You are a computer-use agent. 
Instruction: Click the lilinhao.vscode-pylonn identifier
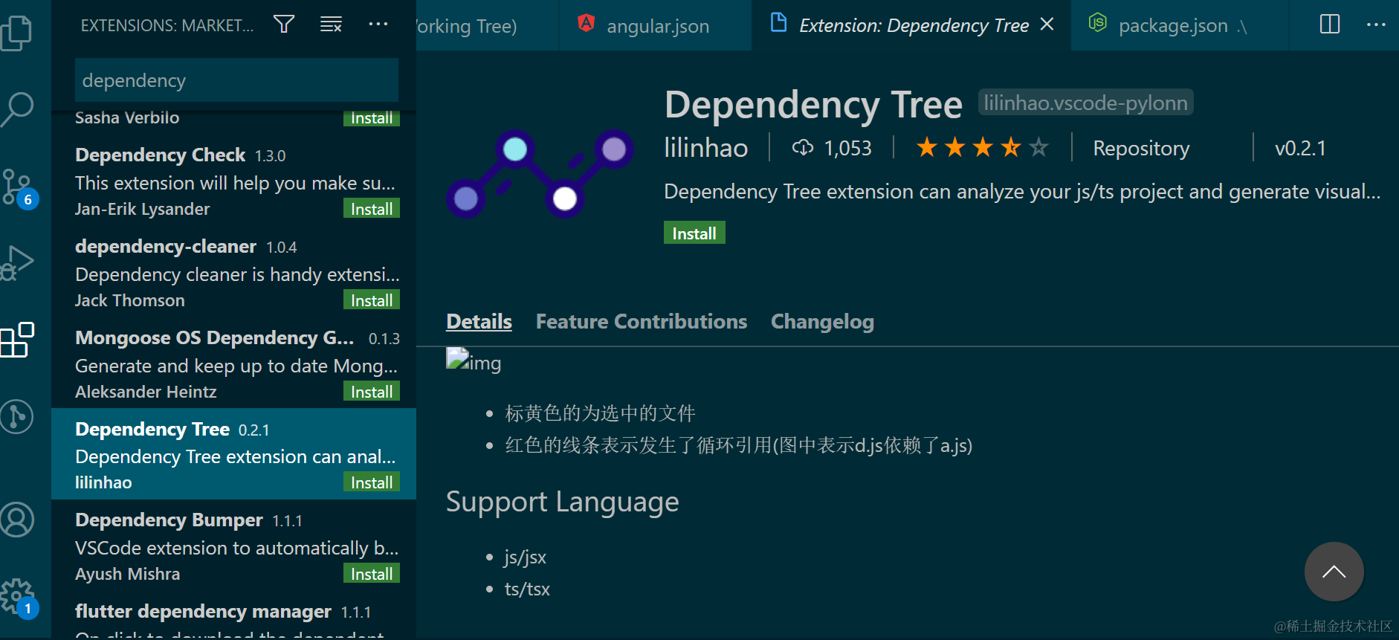pos(1085,103)
